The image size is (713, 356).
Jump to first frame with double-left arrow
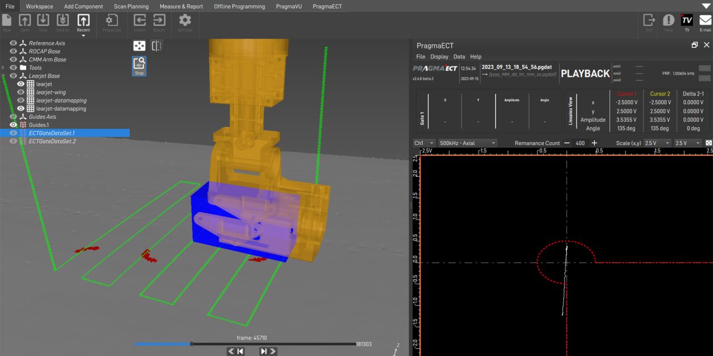click(232, 351)
